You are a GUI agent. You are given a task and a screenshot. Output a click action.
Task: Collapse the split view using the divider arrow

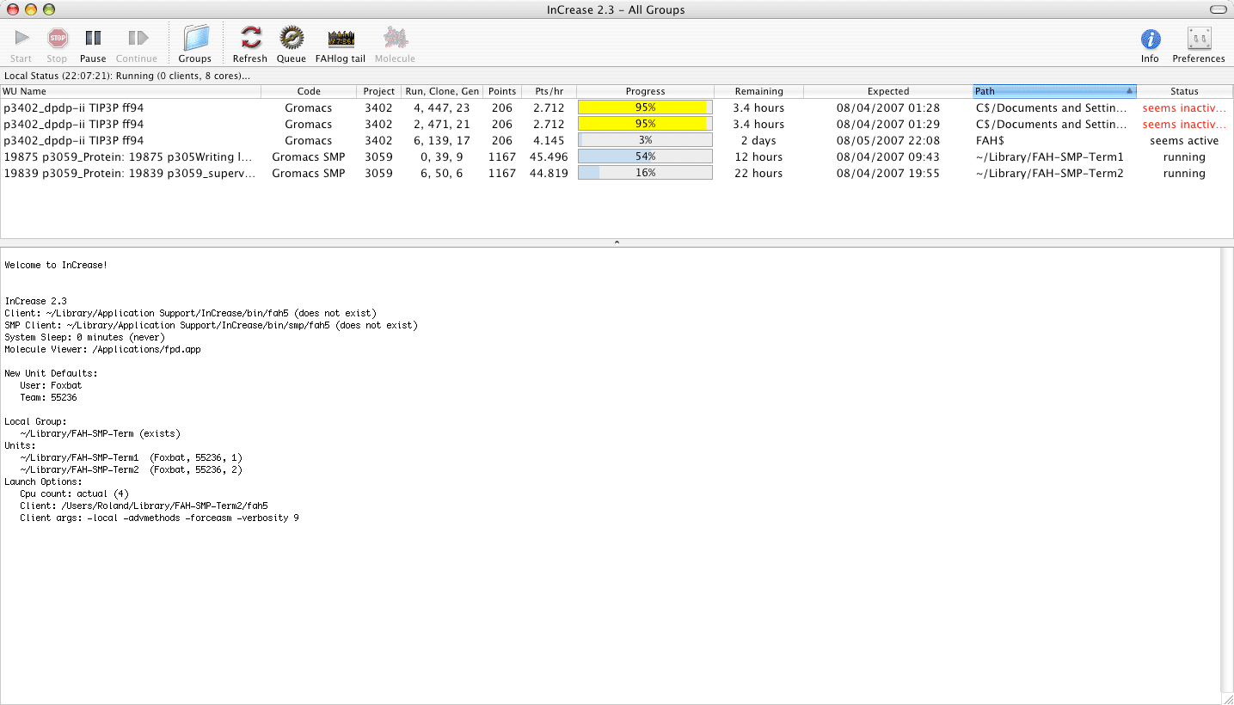coord(617,243)
